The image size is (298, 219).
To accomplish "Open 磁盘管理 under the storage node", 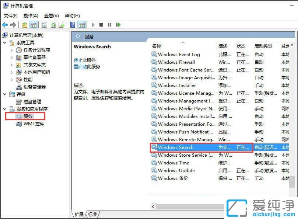I will (31, 102).
